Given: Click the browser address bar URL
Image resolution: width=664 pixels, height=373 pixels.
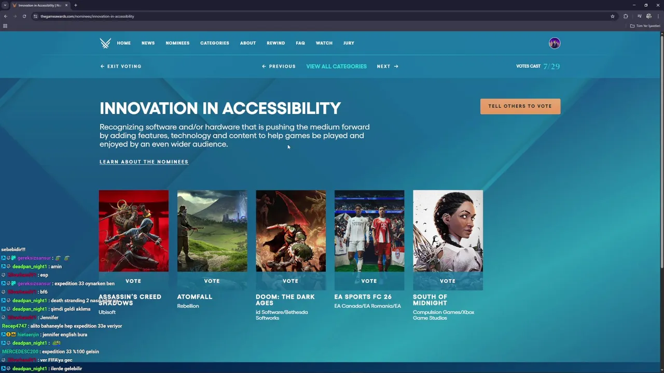Looking at the screenshot, I should [87, 16].
